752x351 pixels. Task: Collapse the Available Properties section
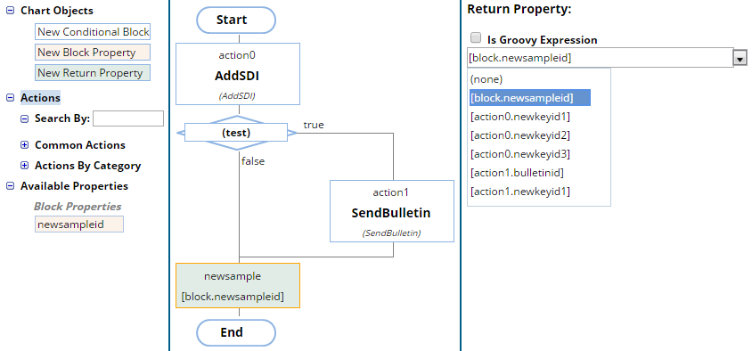(10, 186)
